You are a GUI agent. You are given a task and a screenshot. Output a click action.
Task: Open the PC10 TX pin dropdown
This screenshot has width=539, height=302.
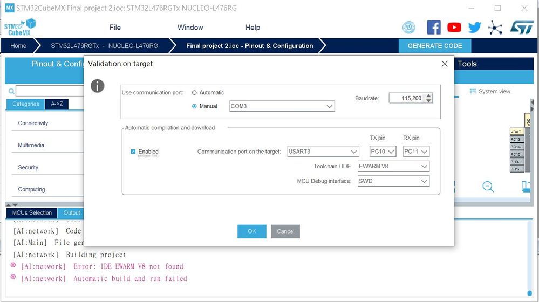tap(383, 152)
